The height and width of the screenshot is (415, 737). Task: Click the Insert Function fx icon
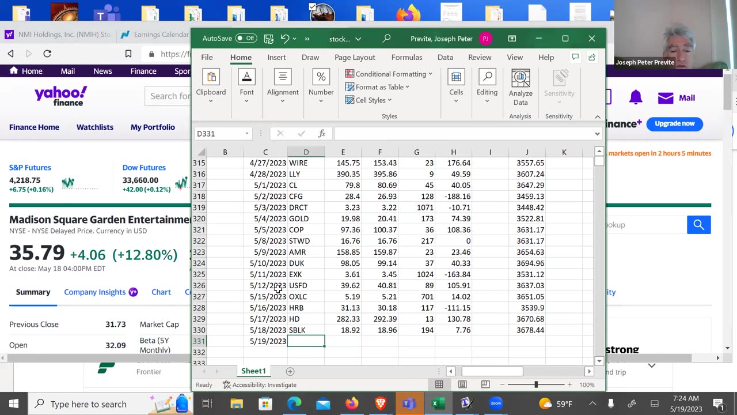(x=322, y=134)
